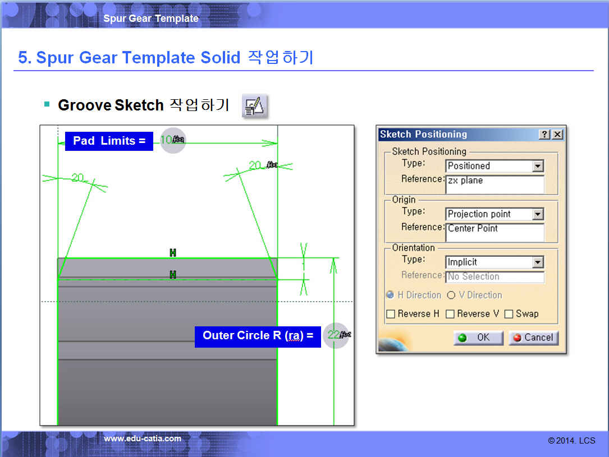The height and width of the screenshot is (457, 609).
Task: Enable the Reverse H checkbox
Action: coord(391,314)
